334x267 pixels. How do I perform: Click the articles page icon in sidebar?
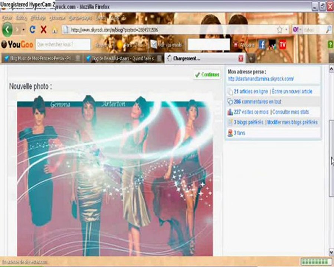pos(230,92)
